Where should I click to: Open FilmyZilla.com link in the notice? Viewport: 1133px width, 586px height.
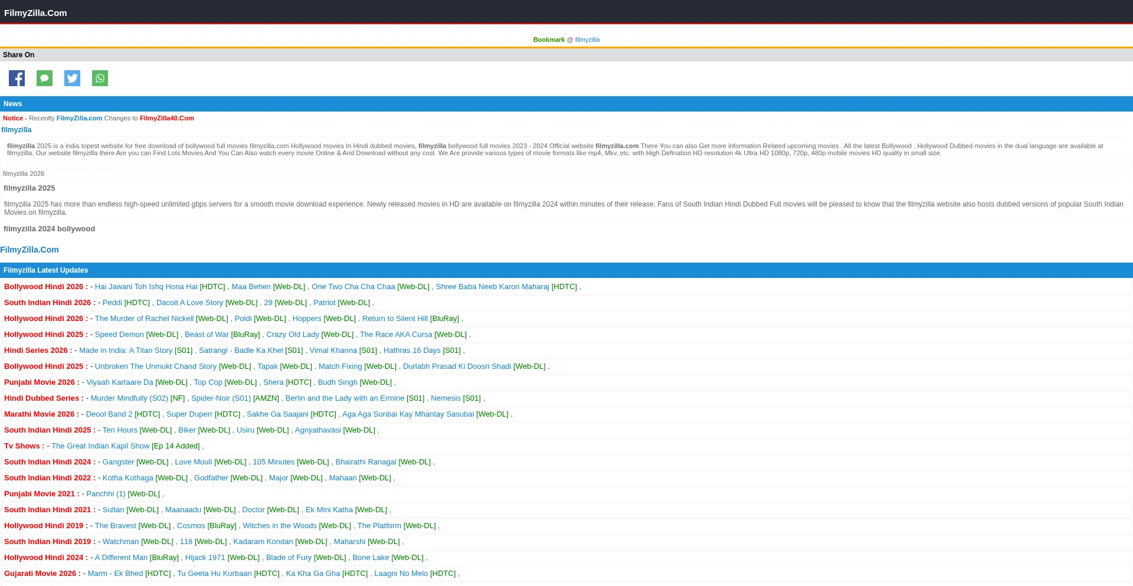79,119
